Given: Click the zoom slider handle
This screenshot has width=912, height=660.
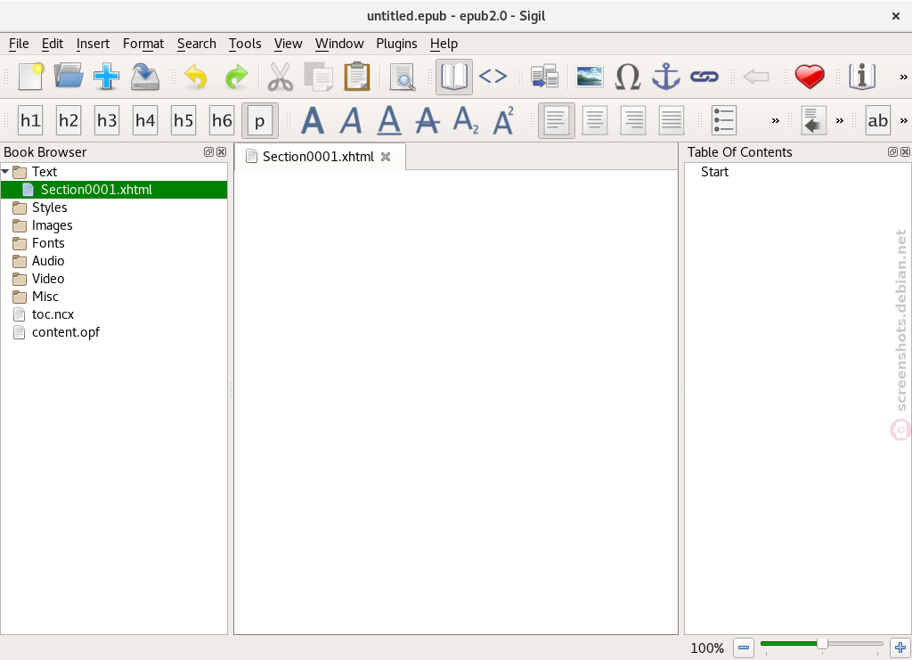Looking at the screenshot, I should pyautogui.click(x=822, y=643).
